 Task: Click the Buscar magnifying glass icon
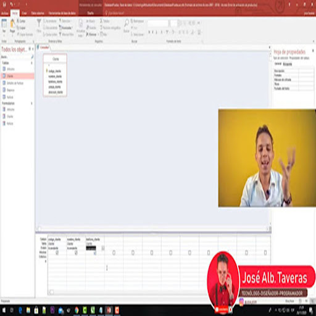[x=127, y=26]
